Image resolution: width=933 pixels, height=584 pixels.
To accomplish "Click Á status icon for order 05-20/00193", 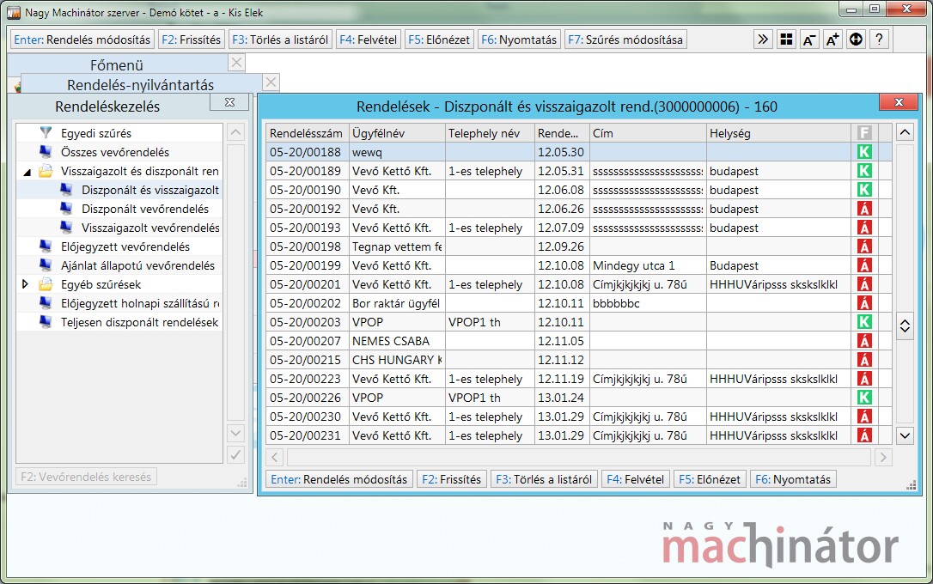I will [x=864, y=228].
